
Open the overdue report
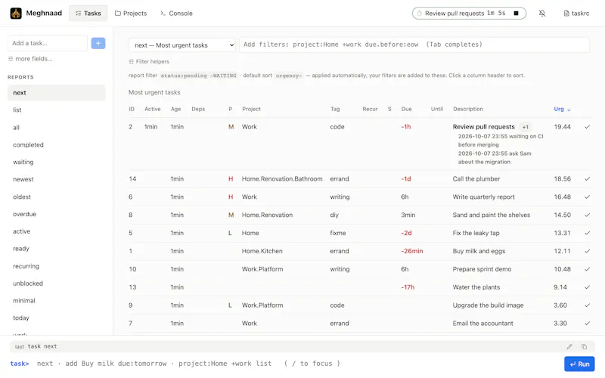click(56, 214)
